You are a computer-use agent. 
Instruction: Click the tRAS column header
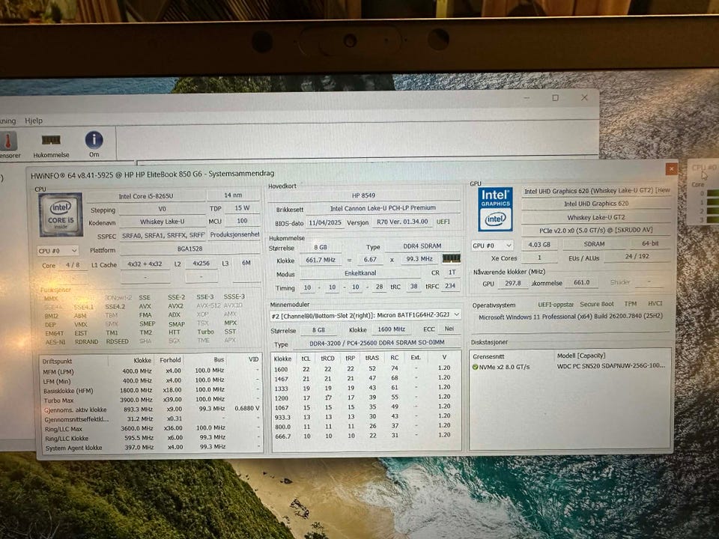372,358
